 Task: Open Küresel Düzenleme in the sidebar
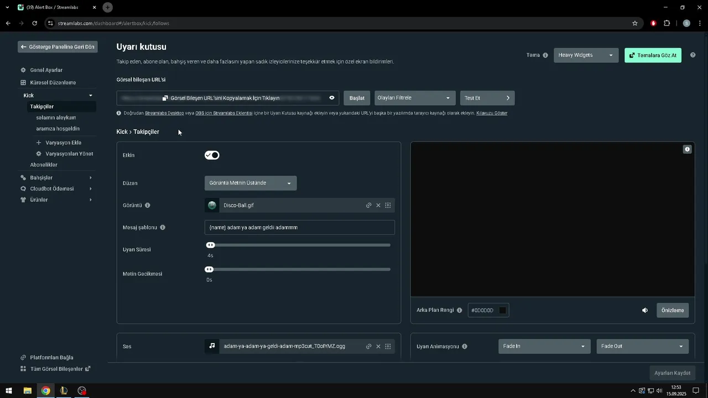point(53,82)
